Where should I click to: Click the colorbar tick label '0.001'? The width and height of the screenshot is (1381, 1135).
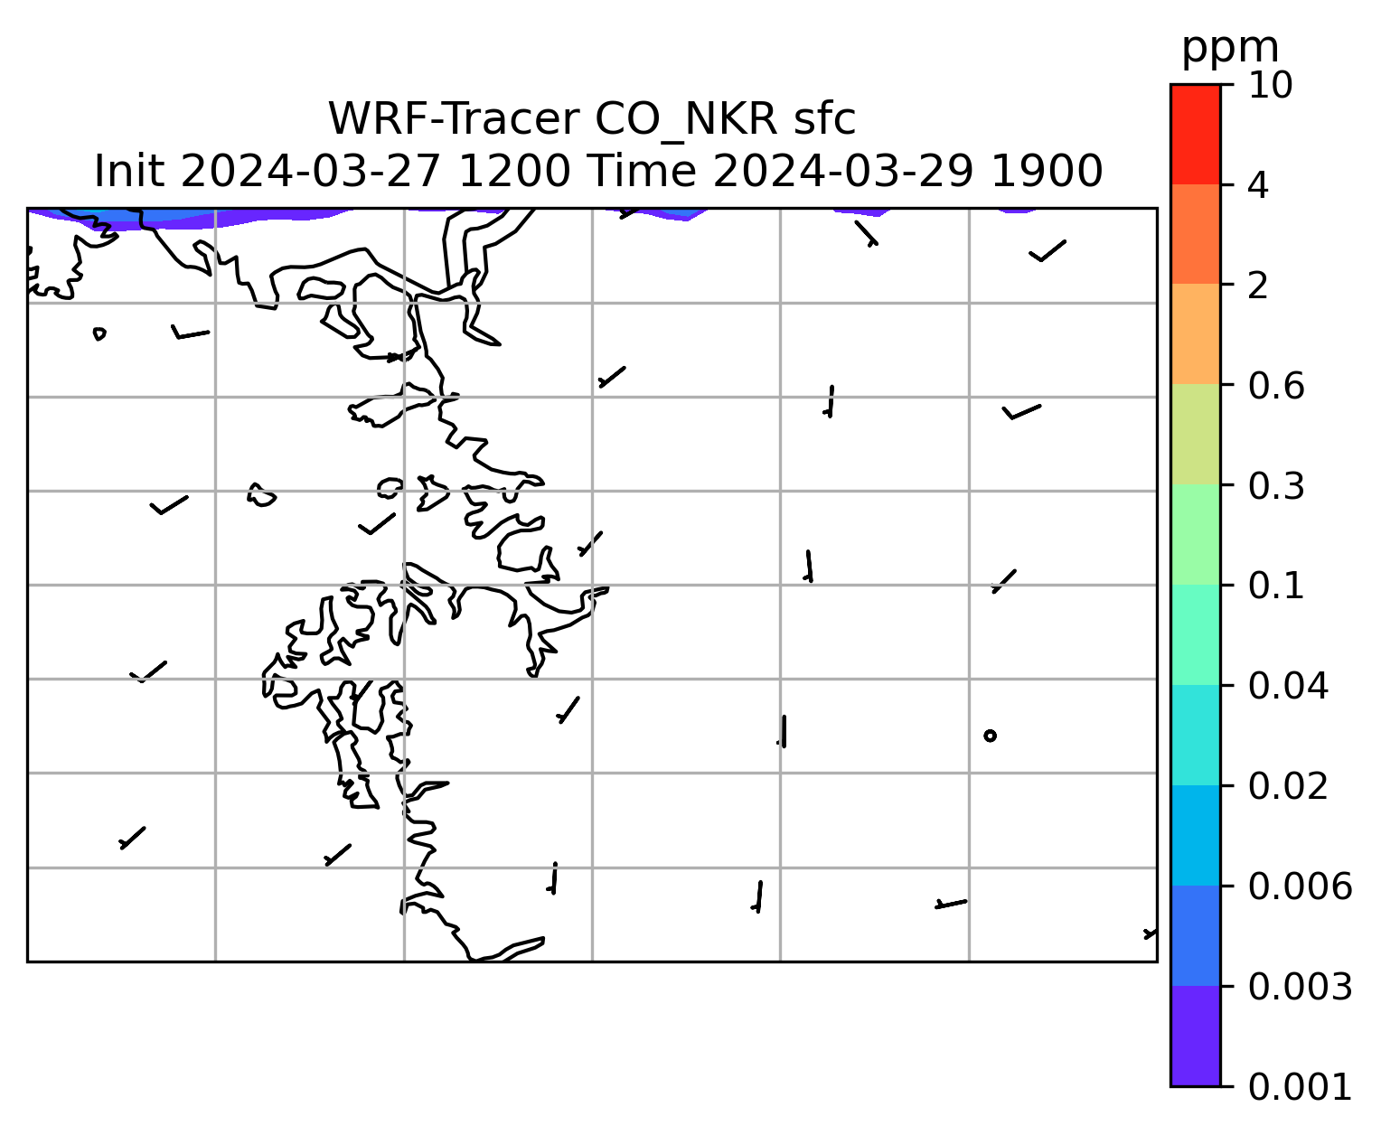click(x=1300, y=1086)
